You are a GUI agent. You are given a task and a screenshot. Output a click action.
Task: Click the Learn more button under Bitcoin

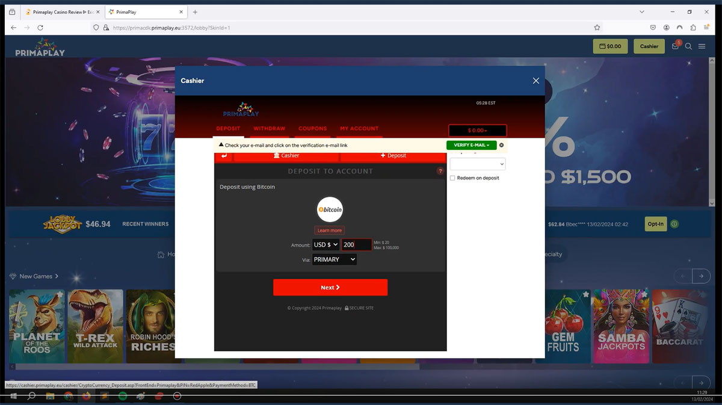[329, 230]
